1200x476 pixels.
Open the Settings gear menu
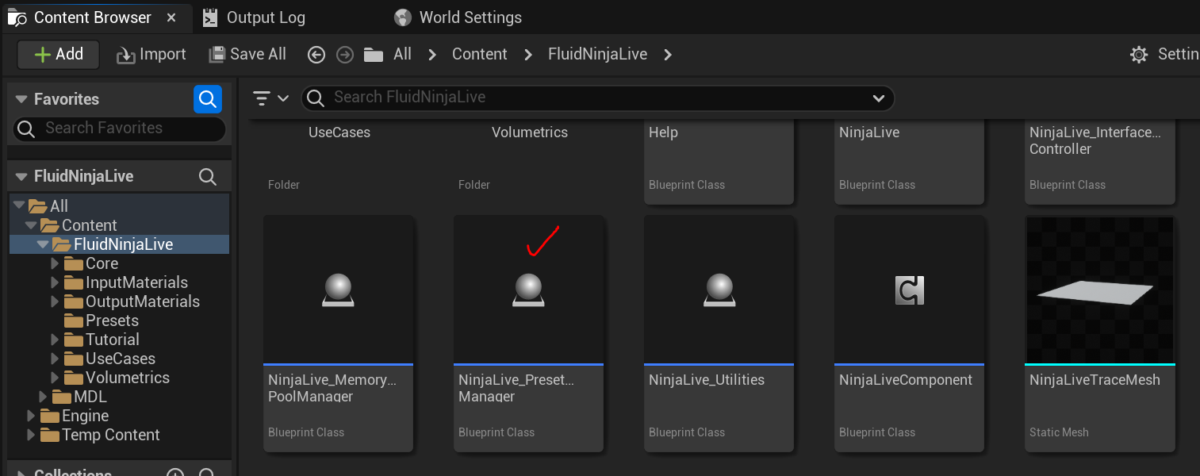click(x=1164, y=54)
